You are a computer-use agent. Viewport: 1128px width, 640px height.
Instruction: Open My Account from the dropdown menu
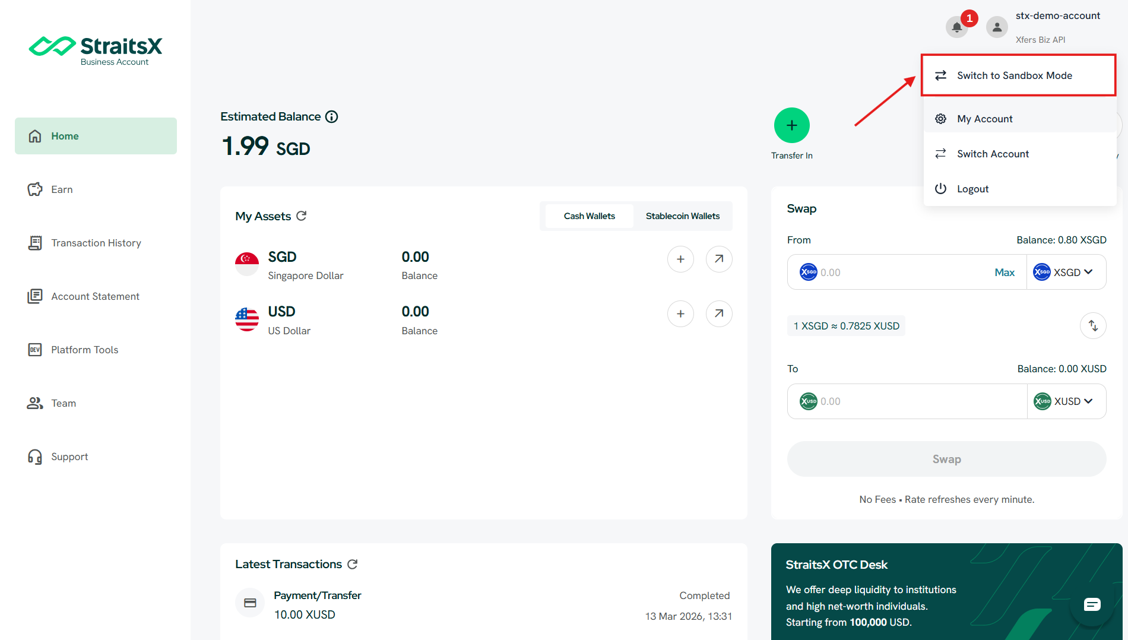(x=1019, y=119)
